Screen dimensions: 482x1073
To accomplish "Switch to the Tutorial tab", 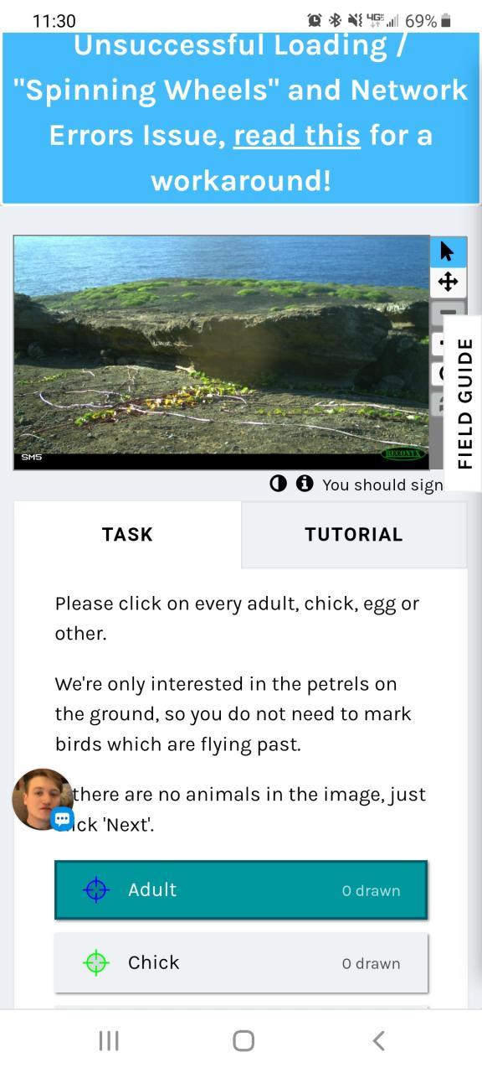I will point(354,535).
